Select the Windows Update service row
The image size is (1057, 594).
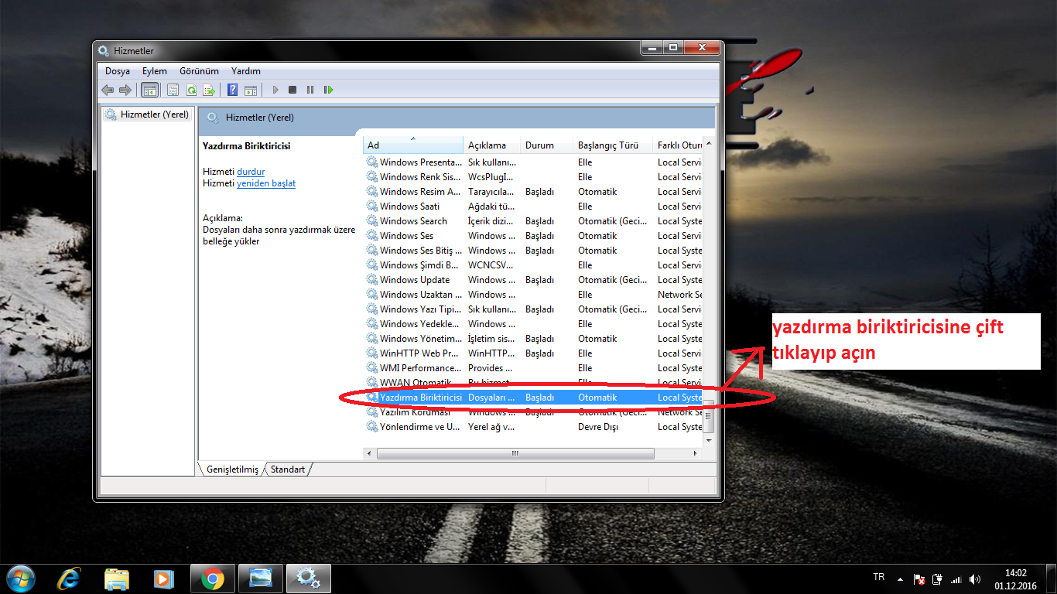click(x=533, y=280)
